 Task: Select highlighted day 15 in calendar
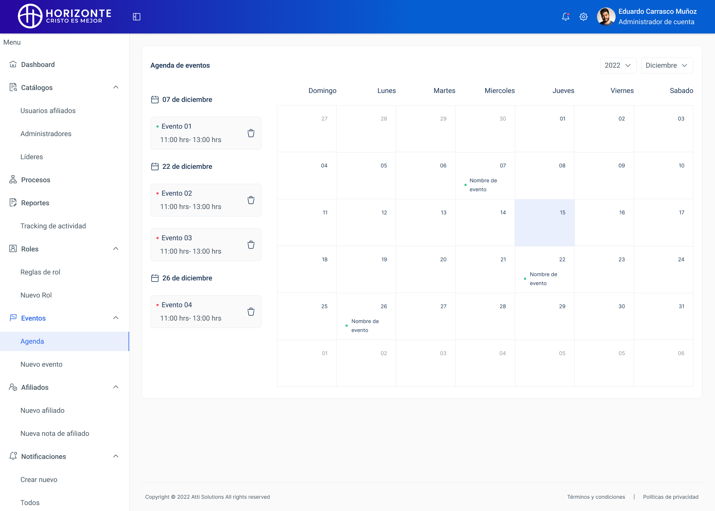(x=544, y=222)
